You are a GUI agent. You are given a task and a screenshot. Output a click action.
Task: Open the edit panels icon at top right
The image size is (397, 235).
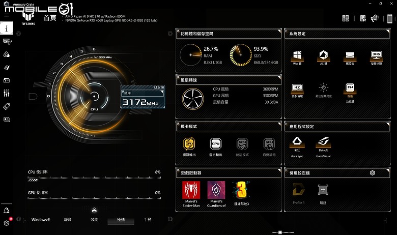click(363, 18)
